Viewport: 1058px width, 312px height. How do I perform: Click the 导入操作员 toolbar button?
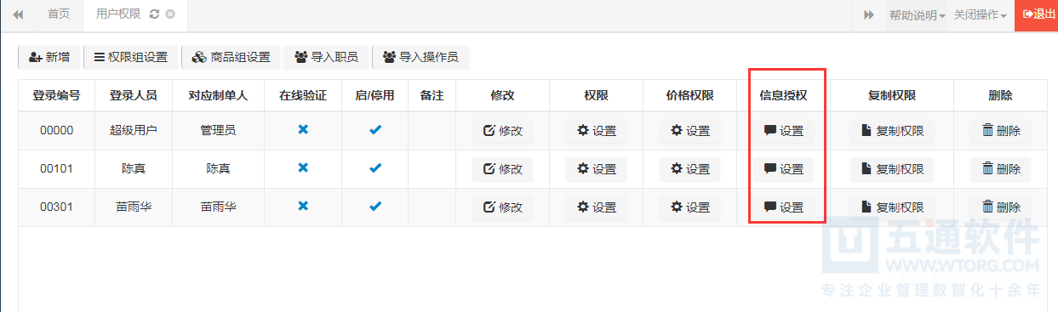click(420, 57)
